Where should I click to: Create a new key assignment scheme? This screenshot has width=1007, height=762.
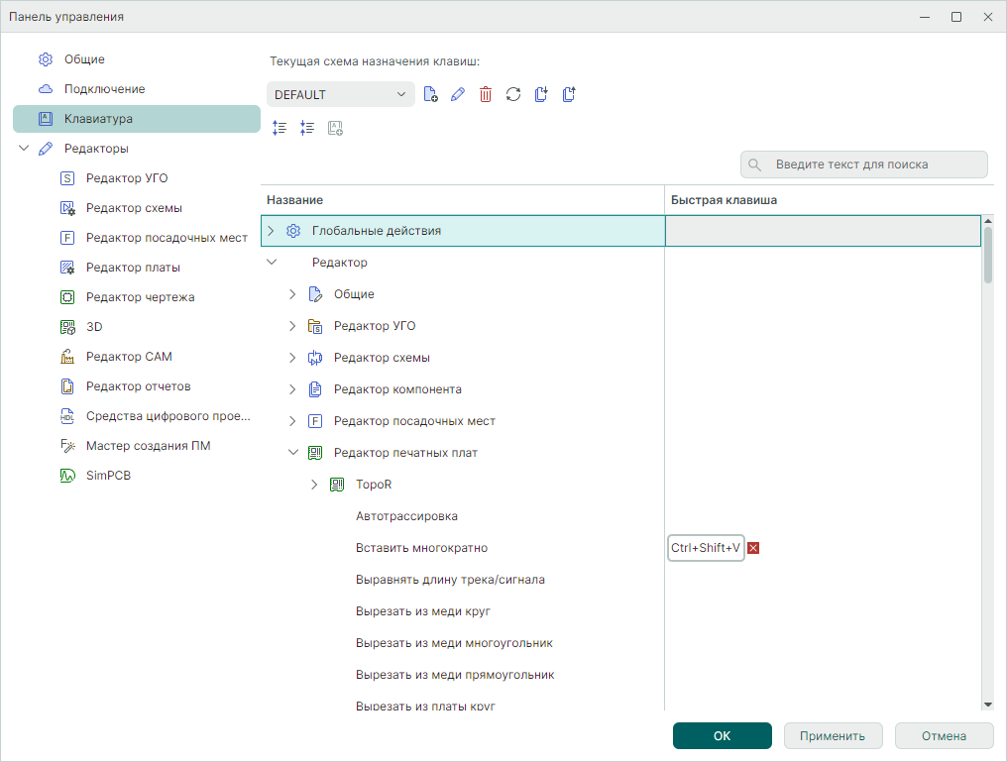point(430,95)
